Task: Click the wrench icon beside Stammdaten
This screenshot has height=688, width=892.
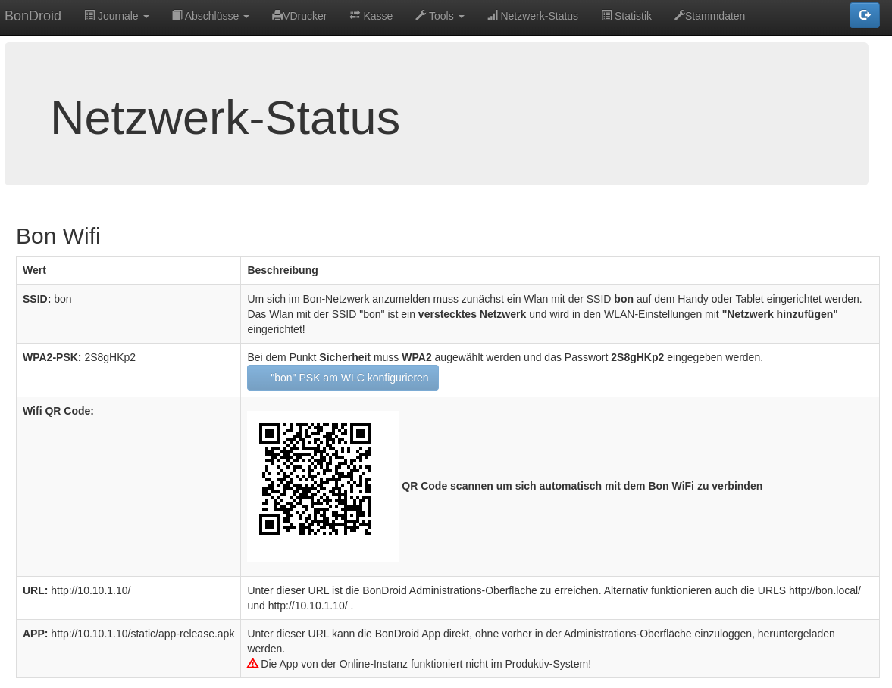Action: point(679,16)
